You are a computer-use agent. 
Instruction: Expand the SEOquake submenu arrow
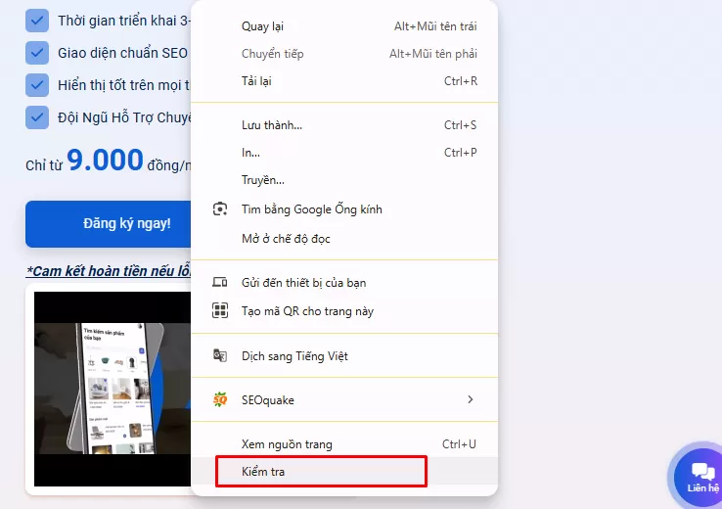click(x=471, y=400)
